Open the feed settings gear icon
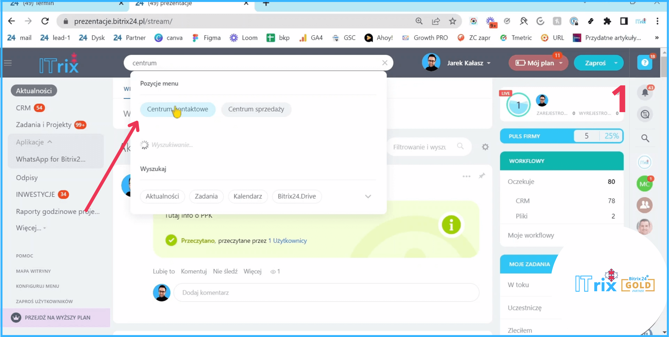This screenshot has height=337, width=669. coord(485,147)
